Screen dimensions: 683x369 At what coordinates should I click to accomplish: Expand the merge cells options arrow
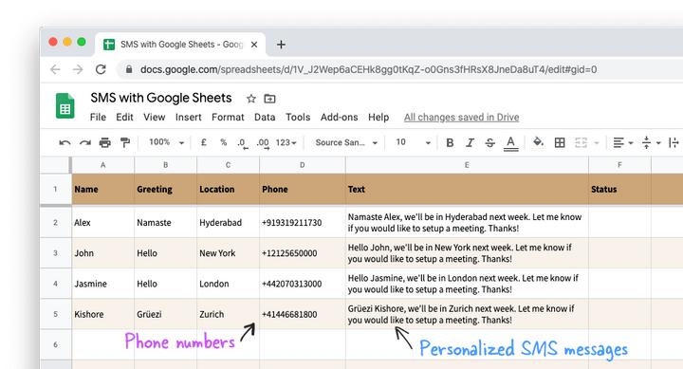click(597, 143)
